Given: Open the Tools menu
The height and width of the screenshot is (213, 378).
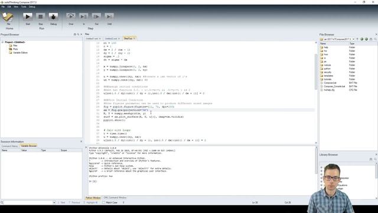Looking at the screenshot, I should click(x=24, y=7).
